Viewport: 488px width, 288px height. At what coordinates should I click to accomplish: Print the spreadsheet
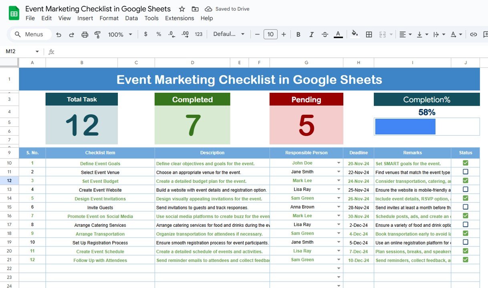85,34
